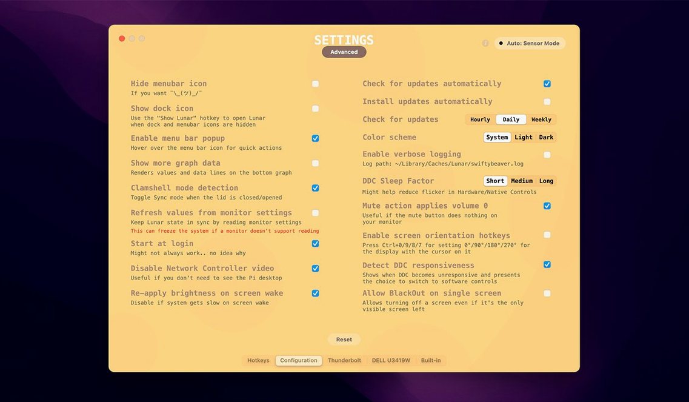
Task: Open the Auto: Sensor Mode selector
Action: point(530,43)
